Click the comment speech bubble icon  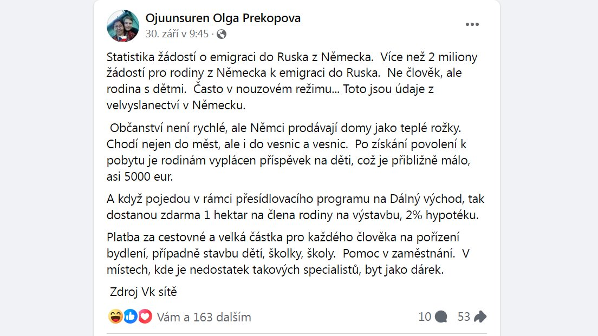pos(441,317)
